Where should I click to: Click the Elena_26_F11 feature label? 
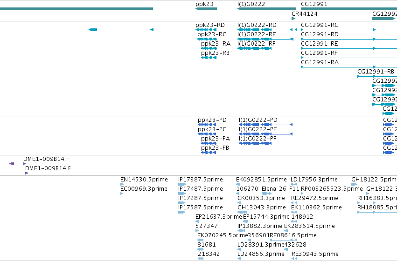280,189
